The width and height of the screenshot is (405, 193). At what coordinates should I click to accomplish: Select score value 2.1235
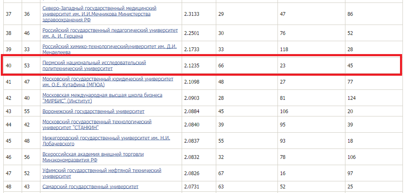coord(192,66)
